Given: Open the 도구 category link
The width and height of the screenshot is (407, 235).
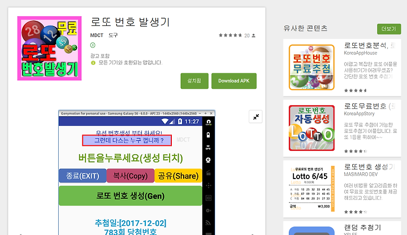Looking at the screenshot, I should (x=113, y=35).
